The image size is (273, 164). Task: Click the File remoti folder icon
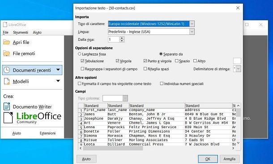click(x=6, y=53)
